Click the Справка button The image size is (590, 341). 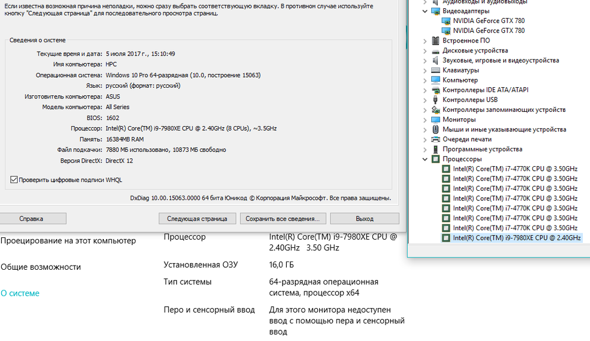(x=31, y=218)
